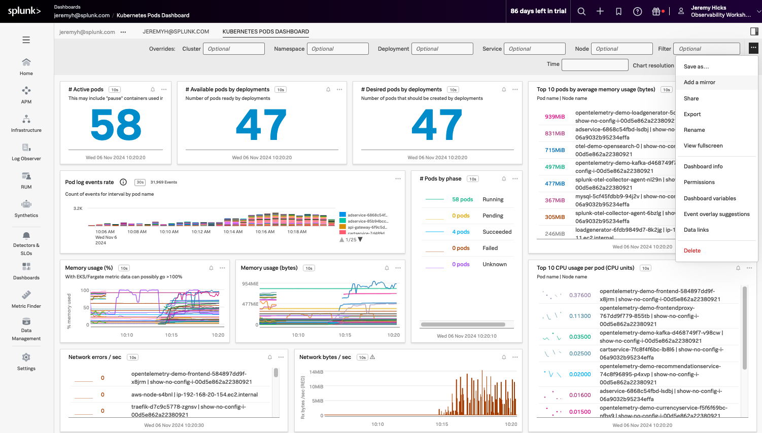The height and width of the screenshot is (433, 762).
Task: Open Log Observer from sidebar
Action: 26,152
